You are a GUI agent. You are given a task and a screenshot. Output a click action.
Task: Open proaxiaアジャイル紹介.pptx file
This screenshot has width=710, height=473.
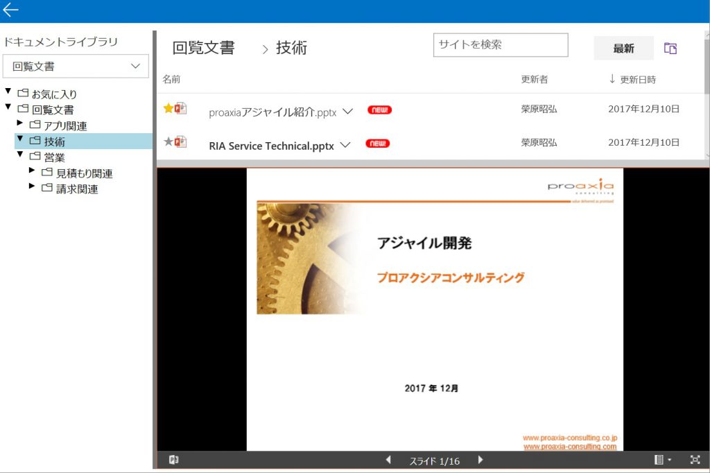click(x=272, y=112)
